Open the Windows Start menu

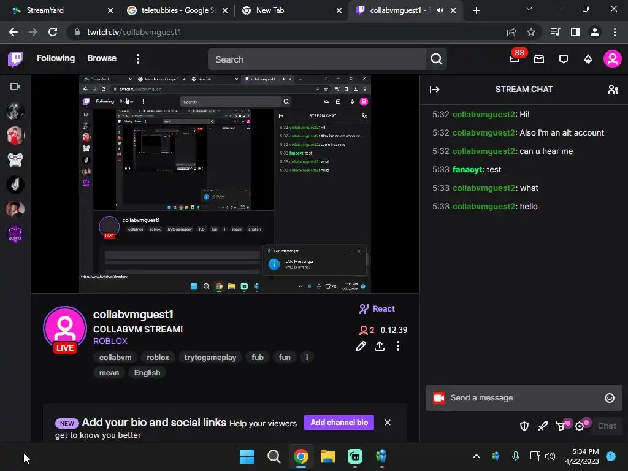click(x=247, y=456)
